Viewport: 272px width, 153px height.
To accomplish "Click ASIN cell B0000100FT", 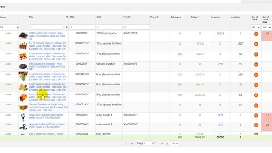I will (x=82, y=33).
